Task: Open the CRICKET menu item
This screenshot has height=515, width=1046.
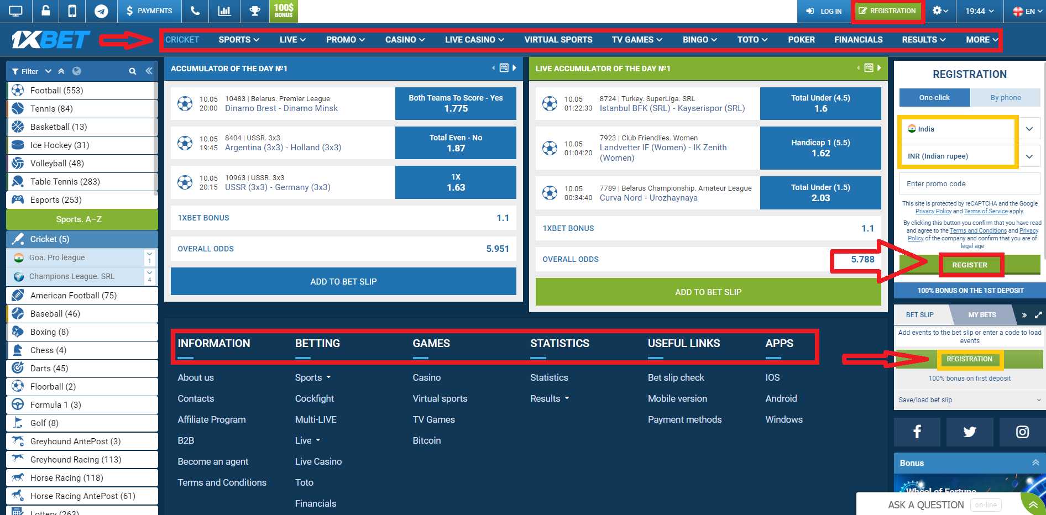Action: (182, 40)
